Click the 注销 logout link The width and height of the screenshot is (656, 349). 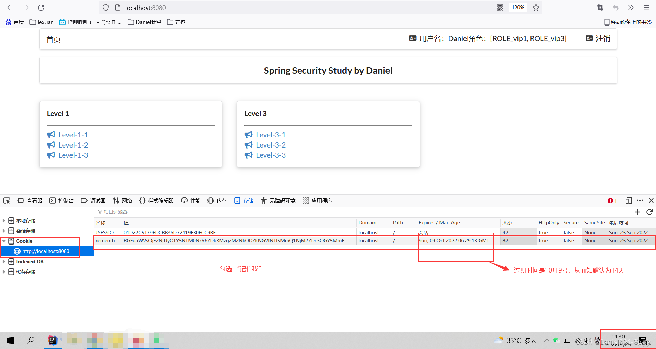tap(598, 38)
